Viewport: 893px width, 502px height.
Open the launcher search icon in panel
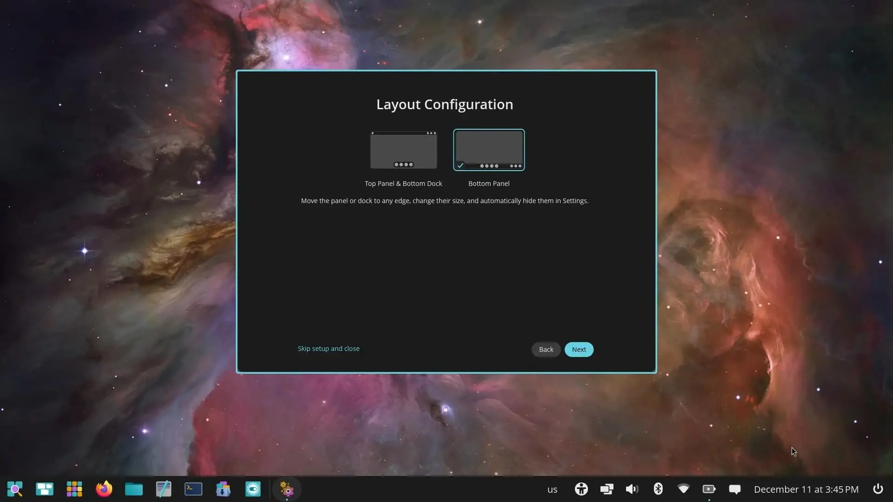pyautogui.click(x=15, y=489)
